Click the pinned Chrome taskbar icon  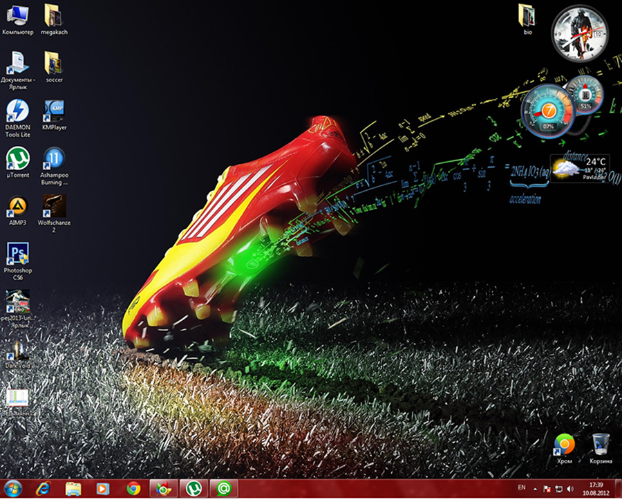[x=133, y=489]
